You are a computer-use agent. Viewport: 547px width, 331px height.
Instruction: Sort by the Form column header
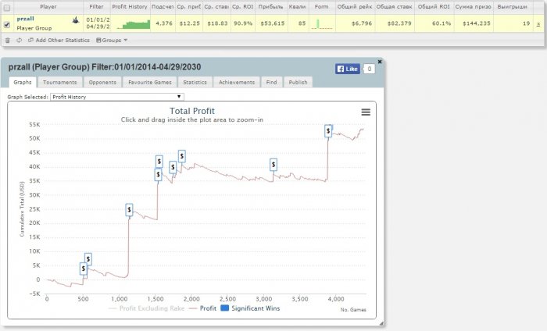322,6
